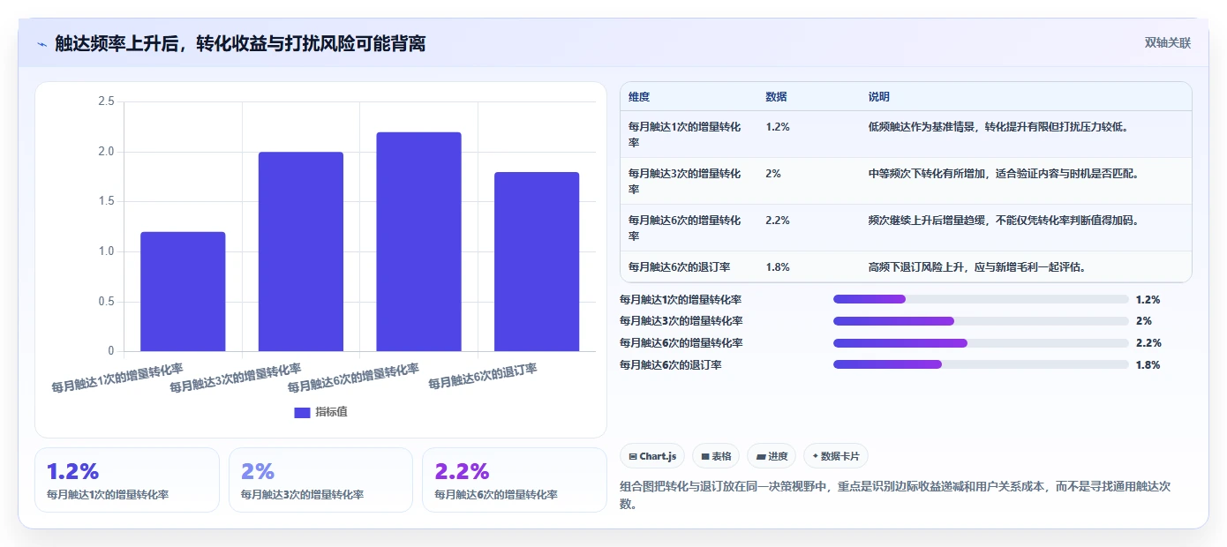This screenshot has height=547, width=1227.
Task: Click description starting 中等频次下转化有所增加
Action: [1005, 174]
